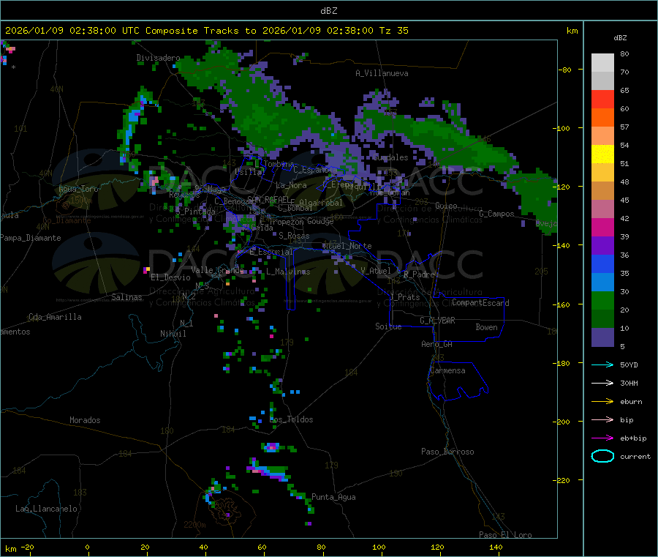The width and height of the screenshot is (658, 557).
Task: Click the -80 km axis tick label
Action: point(565,70)
